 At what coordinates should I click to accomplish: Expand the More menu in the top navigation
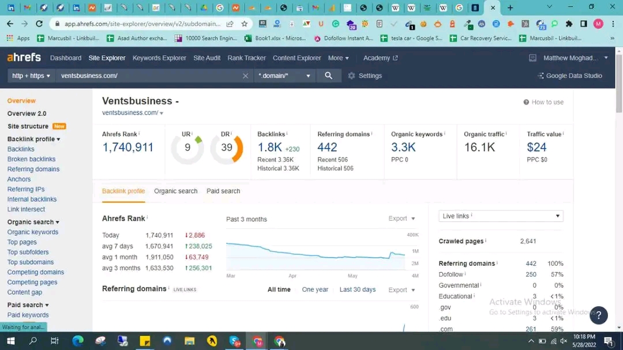[338, 58]
